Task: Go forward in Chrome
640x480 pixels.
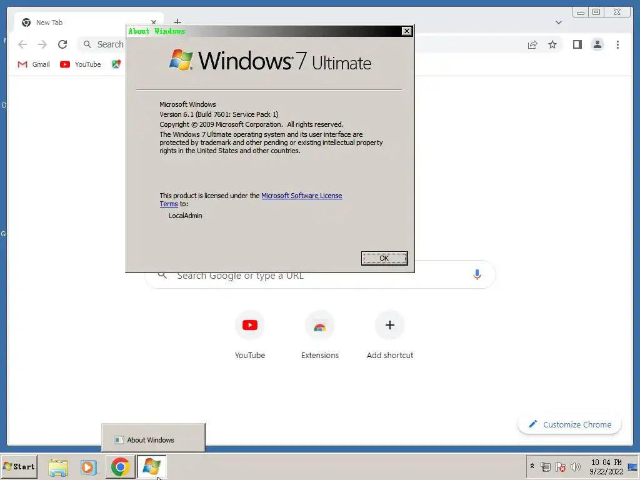Action: pos(42,44)
